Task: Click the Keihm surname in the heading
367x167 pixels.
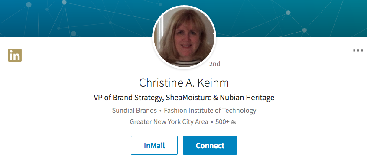Action: (214, 83)
